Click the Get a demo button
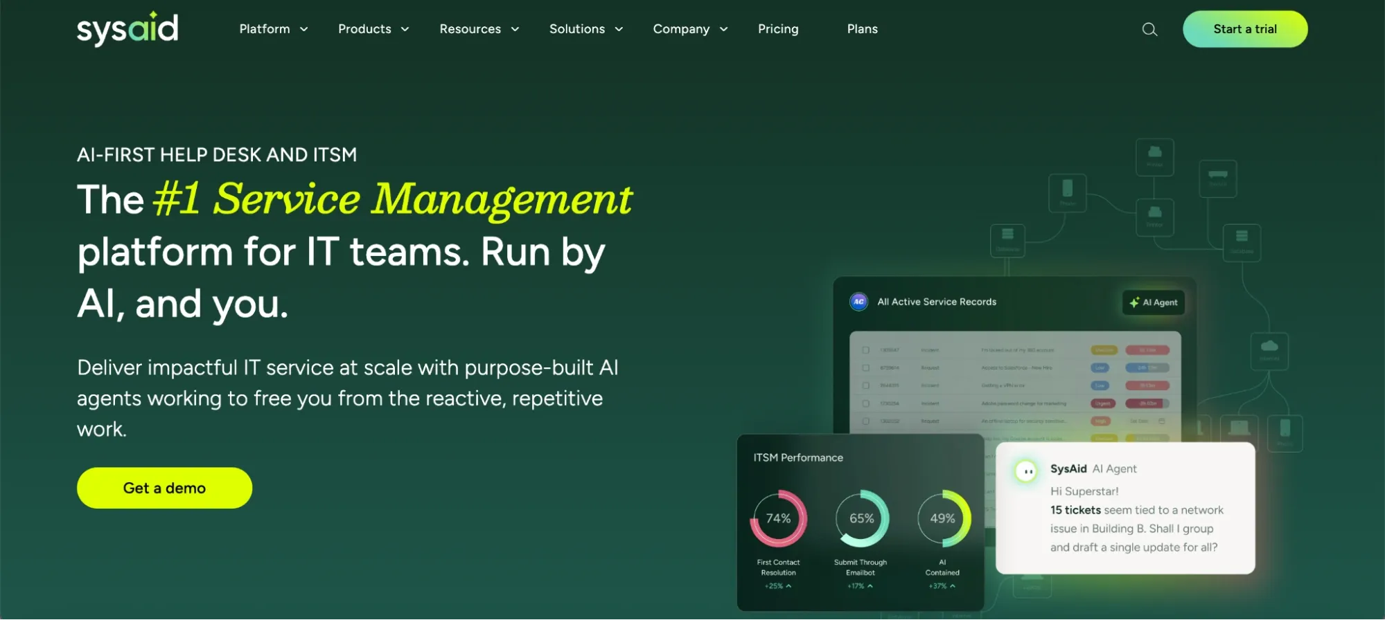 pos(164,488)
